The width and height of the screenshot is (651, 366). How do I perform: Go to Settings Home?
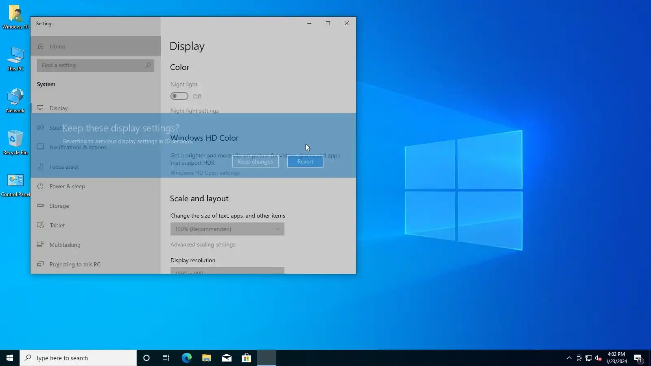[x=96, y=46]
